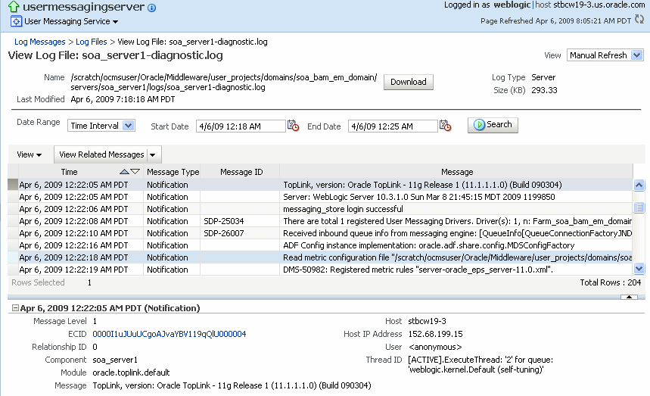Go to Log Messages breadcrumb link
The image size is (650, 396).
40,42
